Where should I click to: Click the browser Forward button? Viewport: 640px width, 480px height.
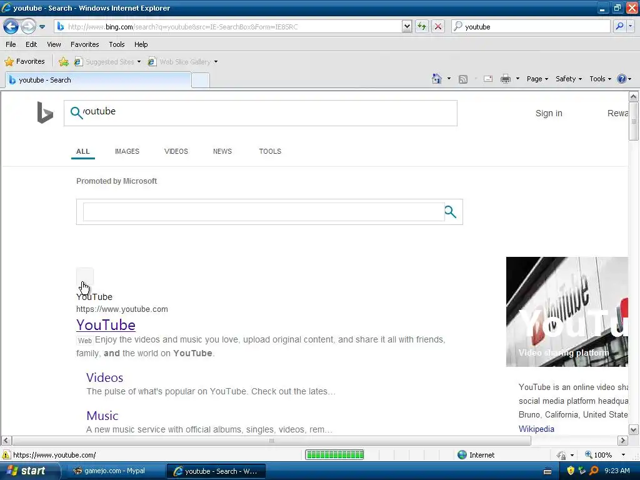pyautogui.click(x=28, y=27)
